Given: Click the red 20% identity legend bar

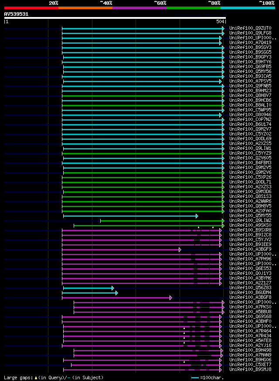Looking at the screenshot, I should [x=31, y=8].
